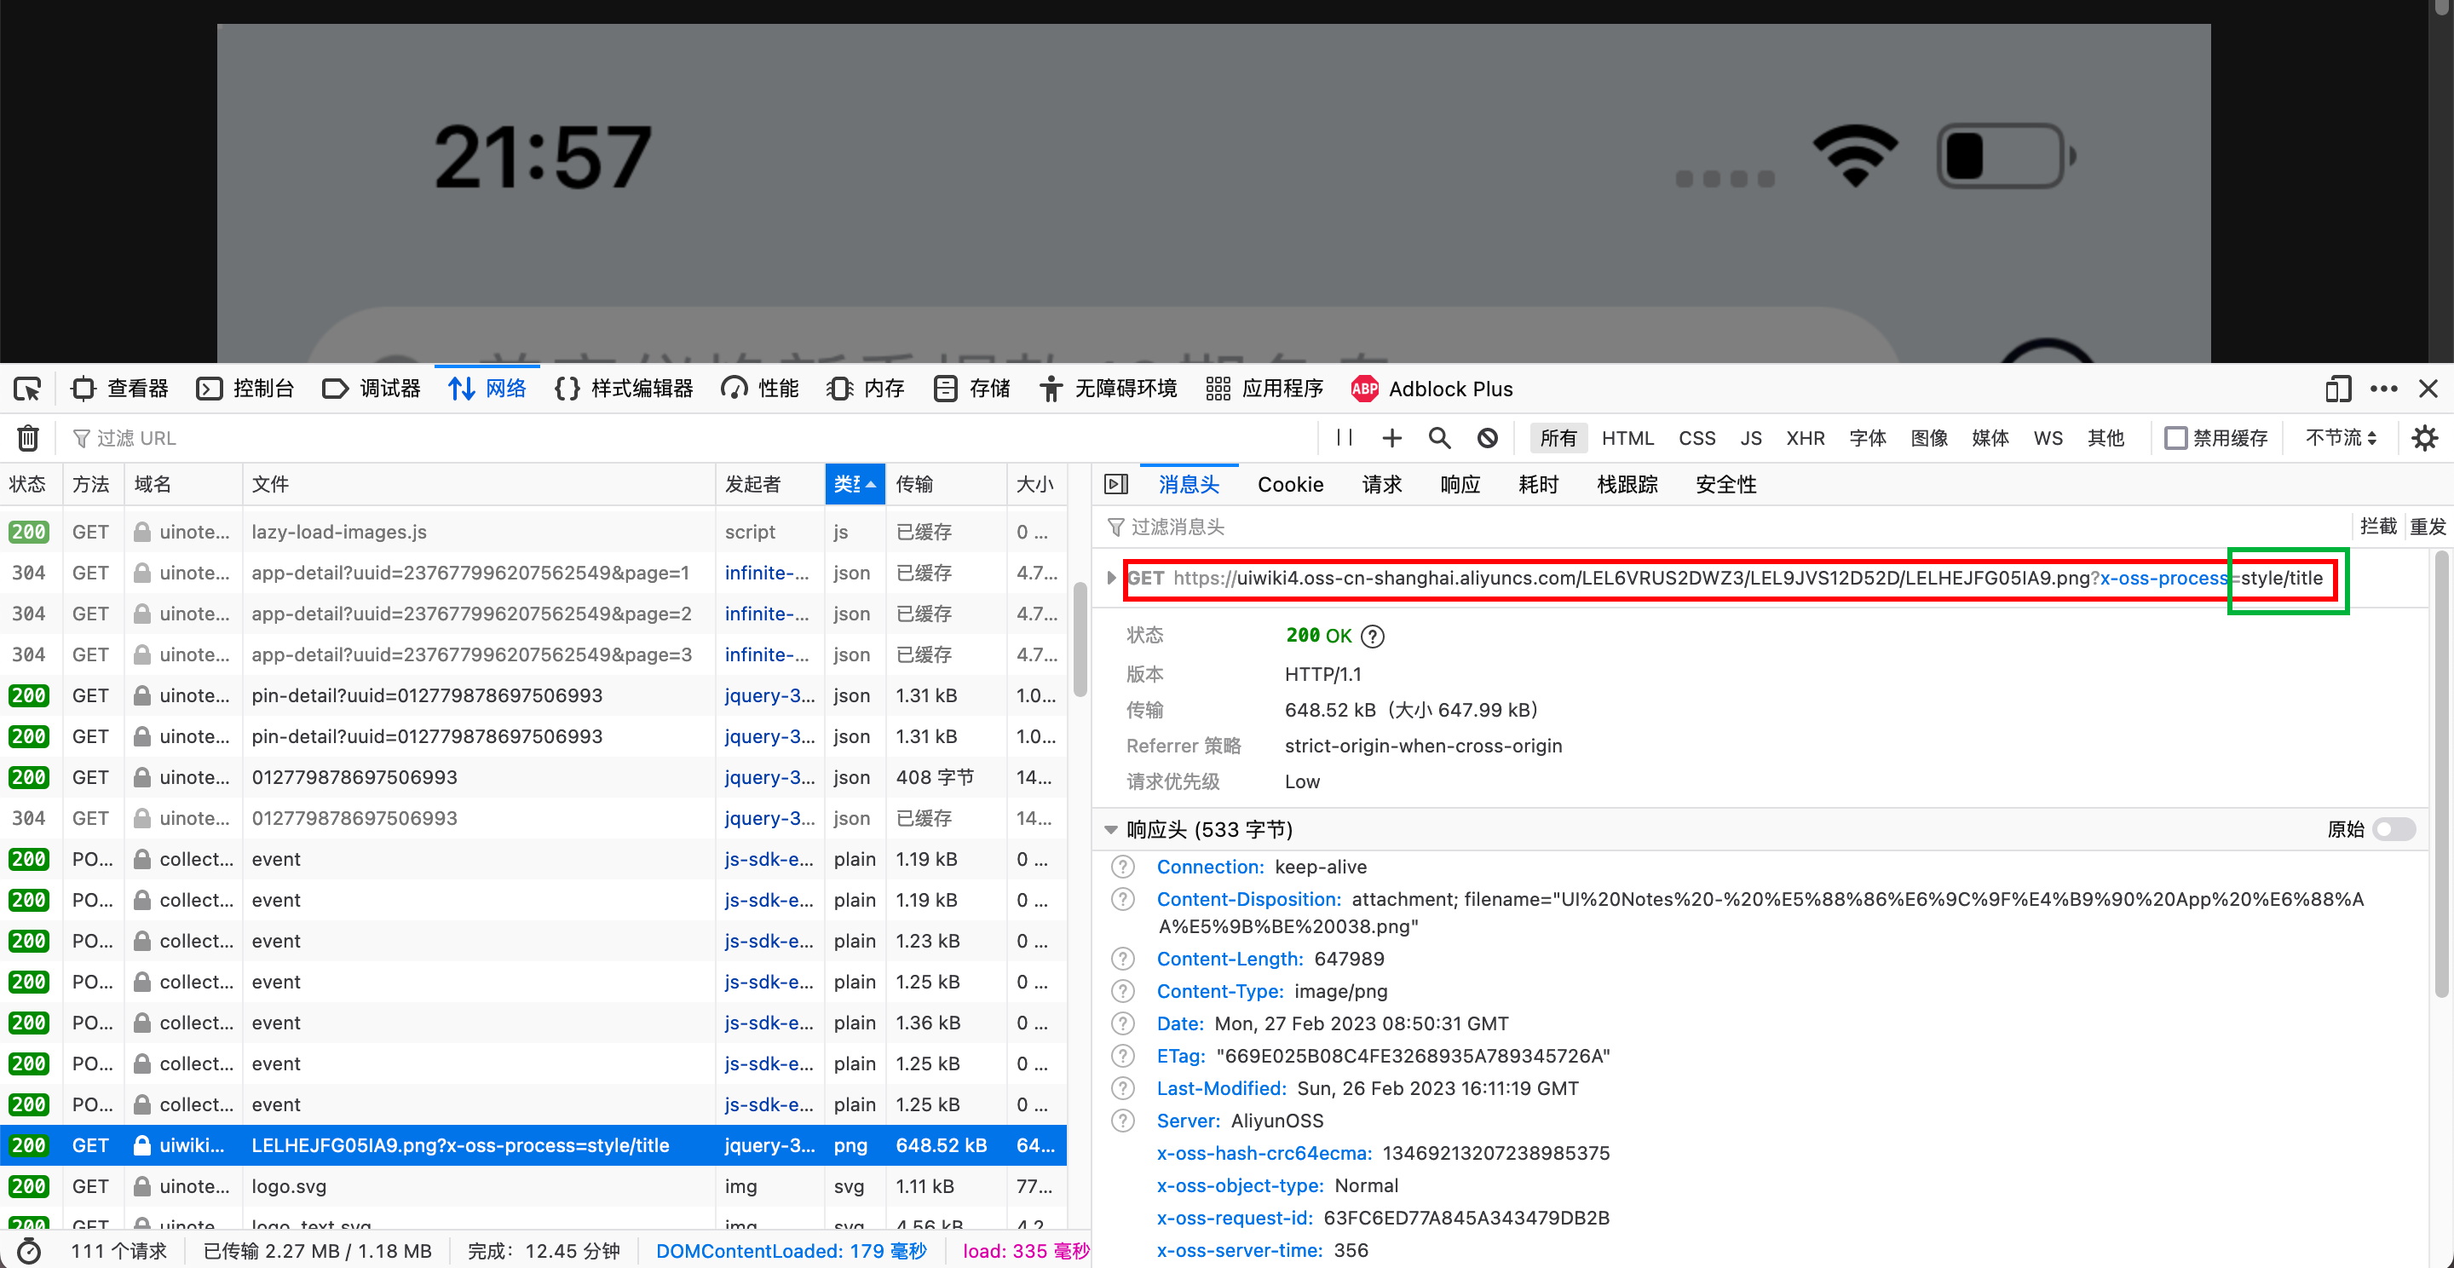
Task: Open the 不节流 throttling dropdown
Action: tap(2340, 438)
